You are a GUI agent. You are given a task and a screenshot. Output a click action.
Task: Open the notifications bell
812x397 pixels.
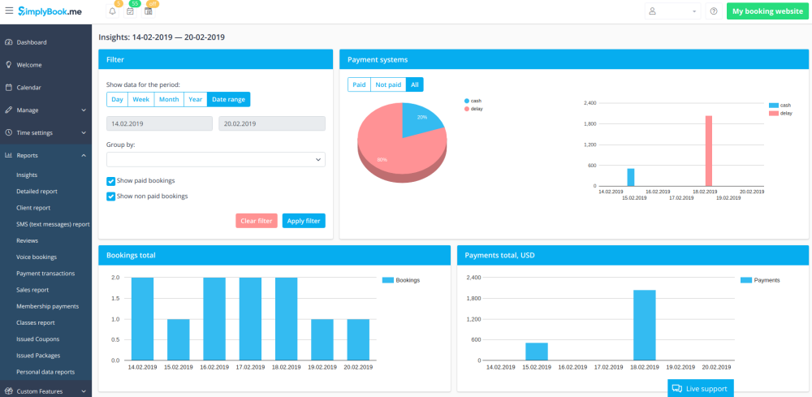tap(112, 11)
